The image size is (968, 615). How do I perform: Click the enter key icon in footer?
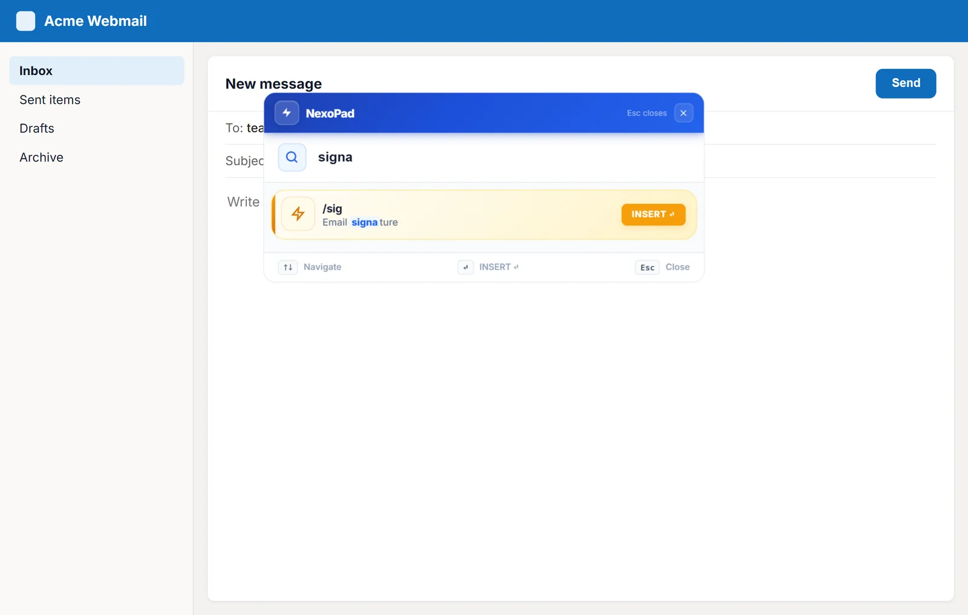465,267
